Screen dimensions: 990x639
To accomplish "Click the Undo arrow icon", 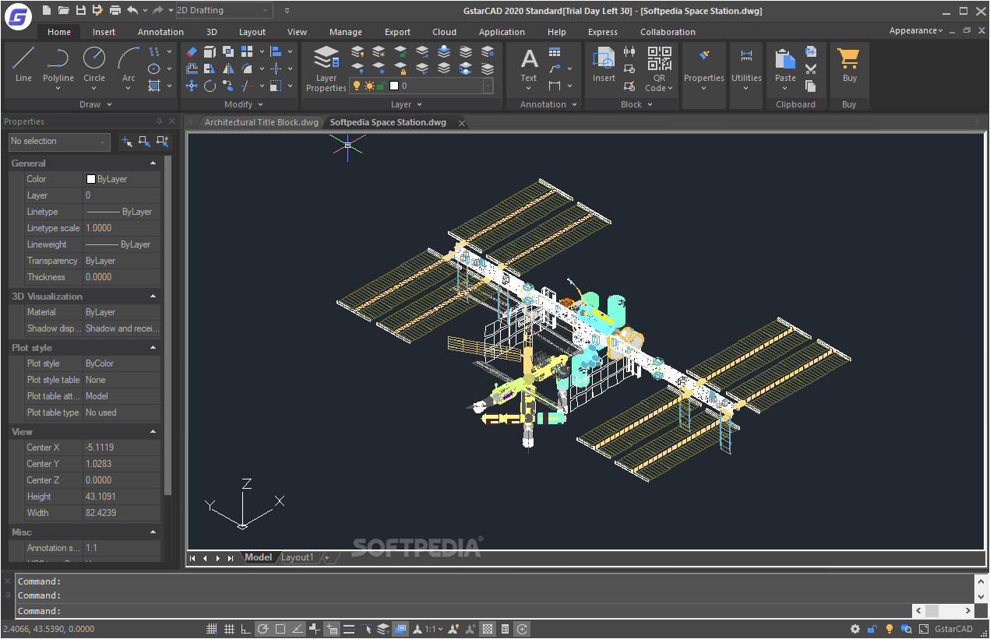I will 132,10.
